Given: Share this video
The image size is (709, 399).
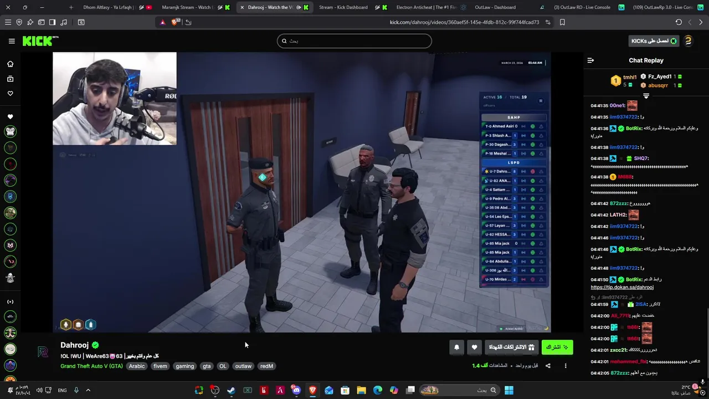Looking at the screenshot, I should point(548,366).
